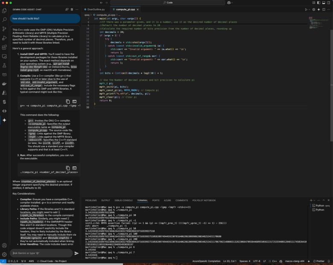Open the new terminal launch profile dropdown
This screenshot has height=265, width=333.
tap(315, 200)
